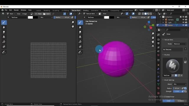Select the Clone tool in the 3D viewport toolbar

80,37
